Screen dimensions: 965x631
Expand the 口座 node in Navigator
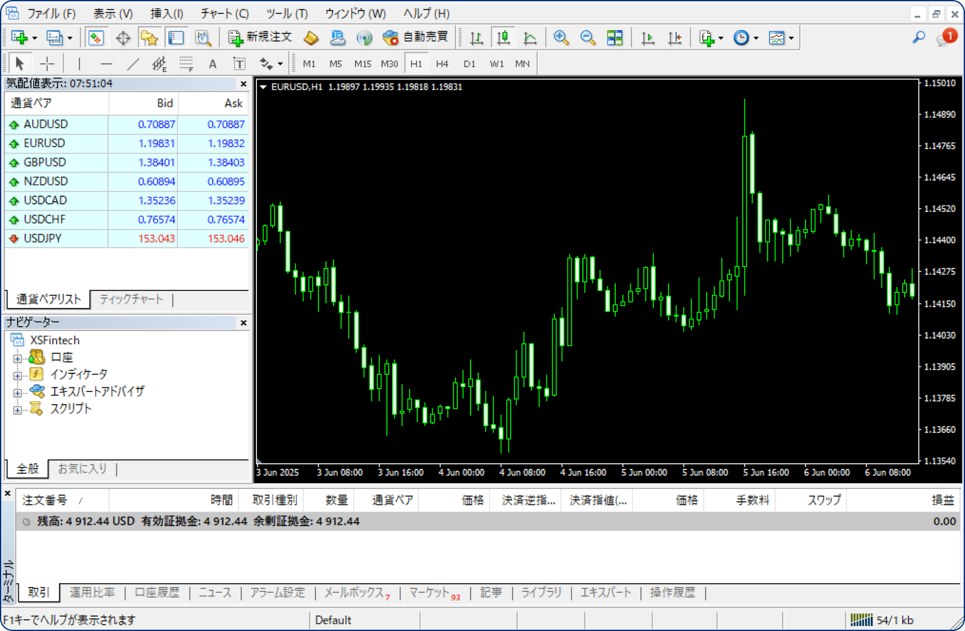pyautogui.click(x=18, y=358)
